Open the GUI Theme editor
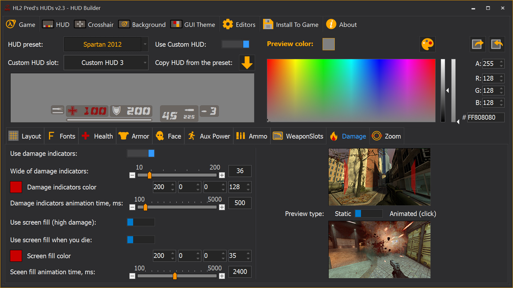 click(193, 24)
